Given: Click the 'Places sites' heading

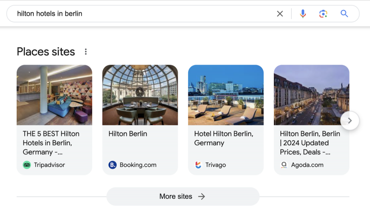Looking at the screenshot, I should point(46,52).
